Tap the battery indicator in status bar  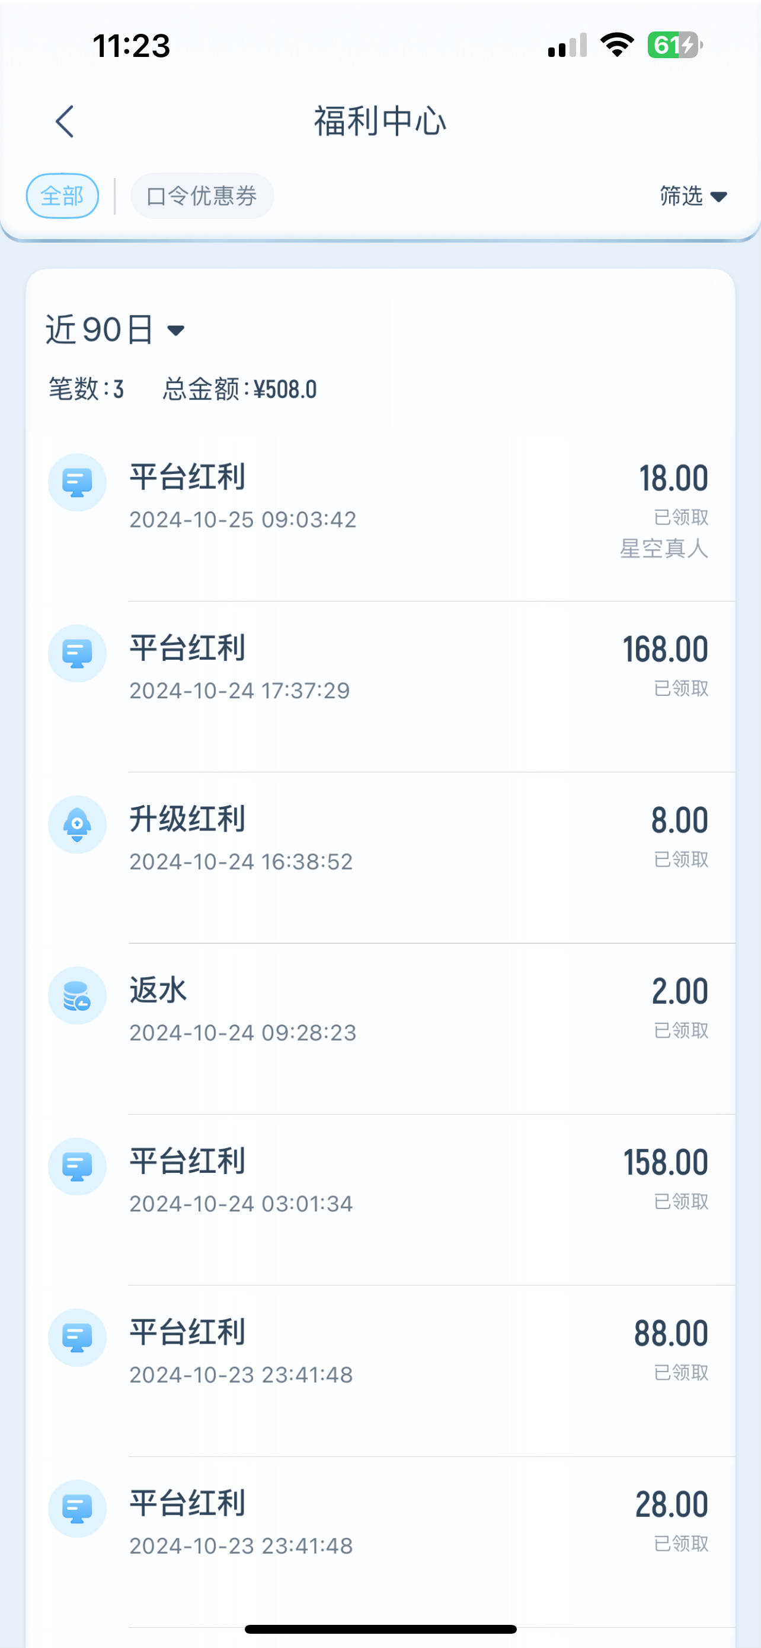coord(674,46)
